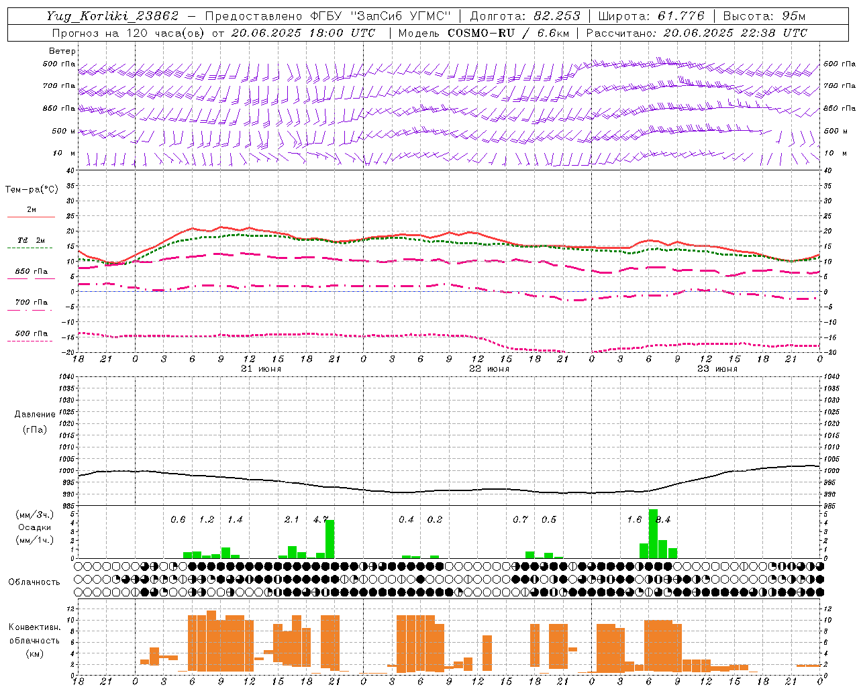Click the '23 июня' date label
This screenshot has width=859, height=687.
tap(717, 369)
